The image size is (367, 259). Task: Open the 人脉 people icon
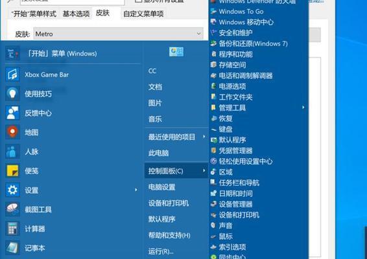point(12,152)
